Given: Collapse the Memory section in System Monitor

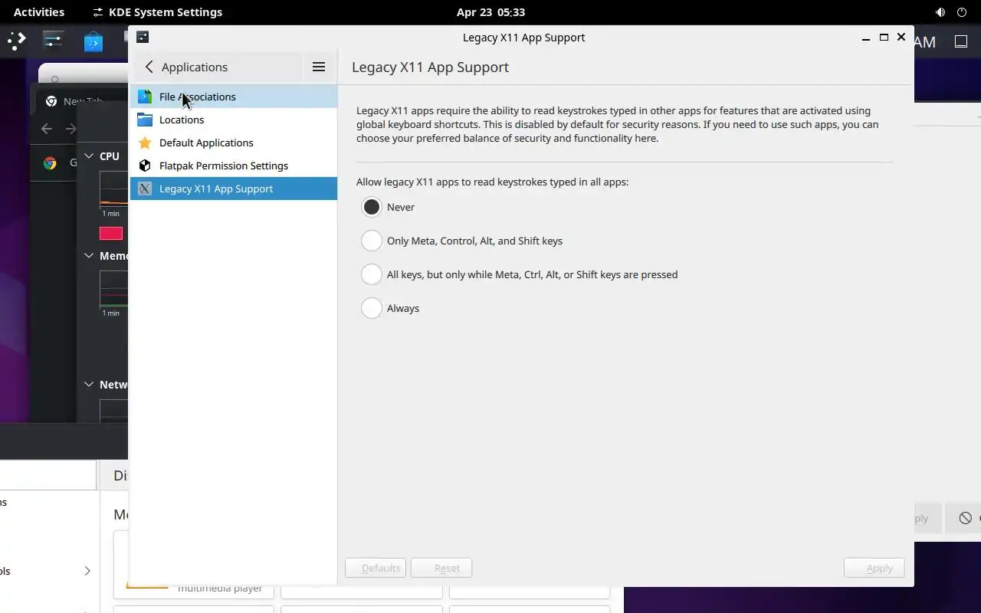Looking at the screenshot, I should (89, 255).
